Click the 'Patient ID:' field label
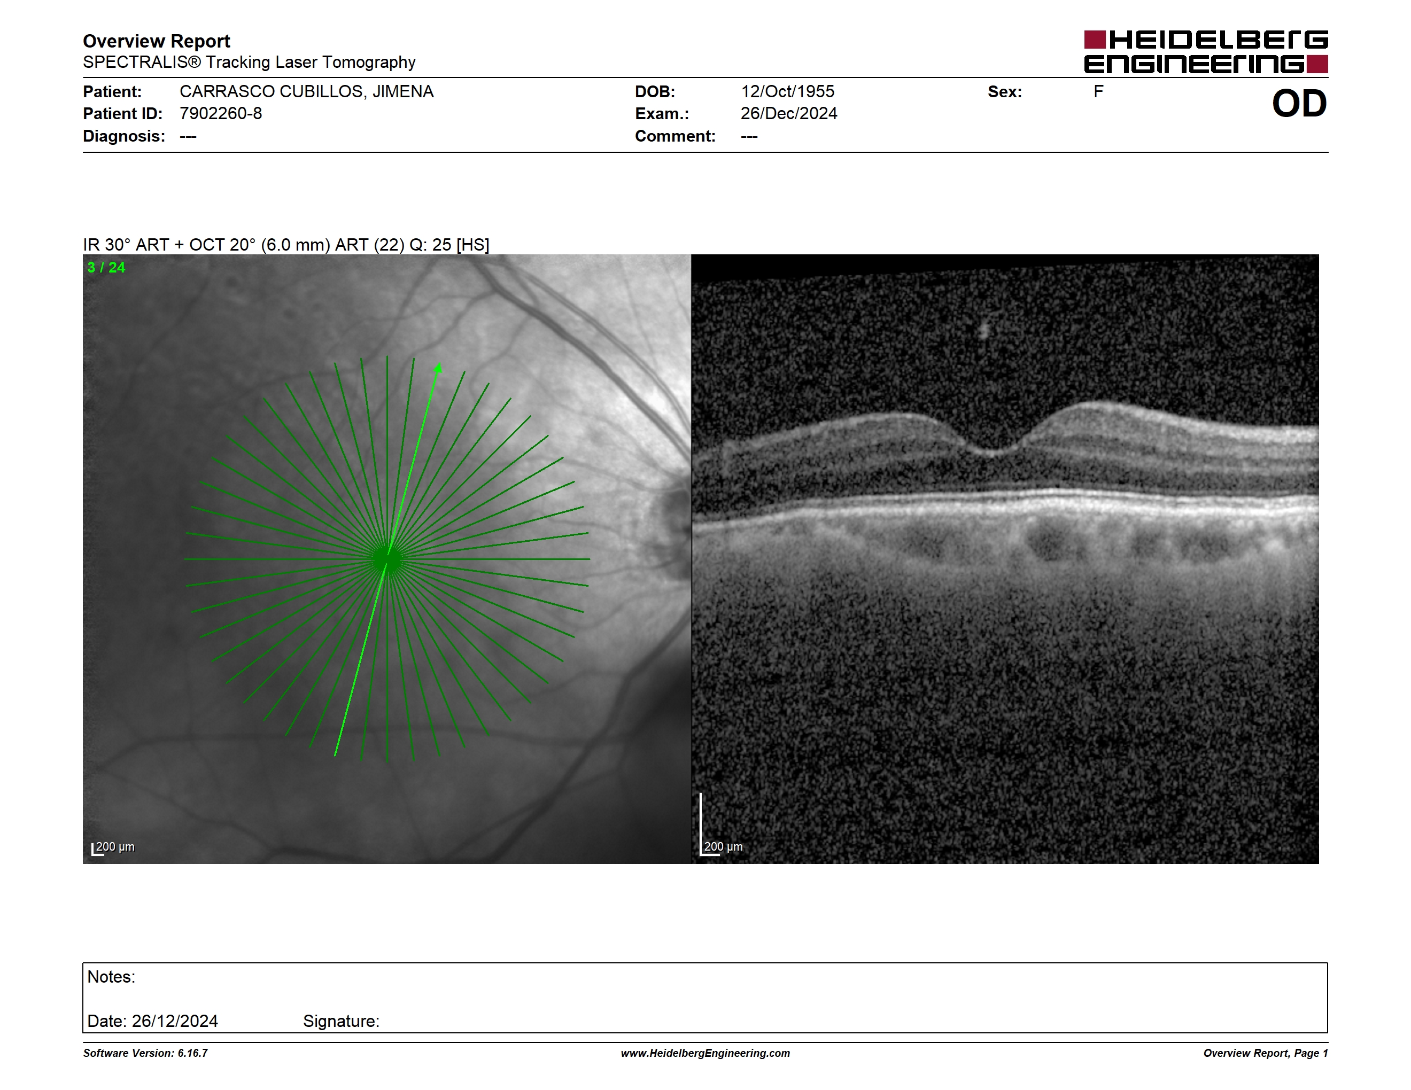Screen dimensions: 1411x1090 point(123,114)
